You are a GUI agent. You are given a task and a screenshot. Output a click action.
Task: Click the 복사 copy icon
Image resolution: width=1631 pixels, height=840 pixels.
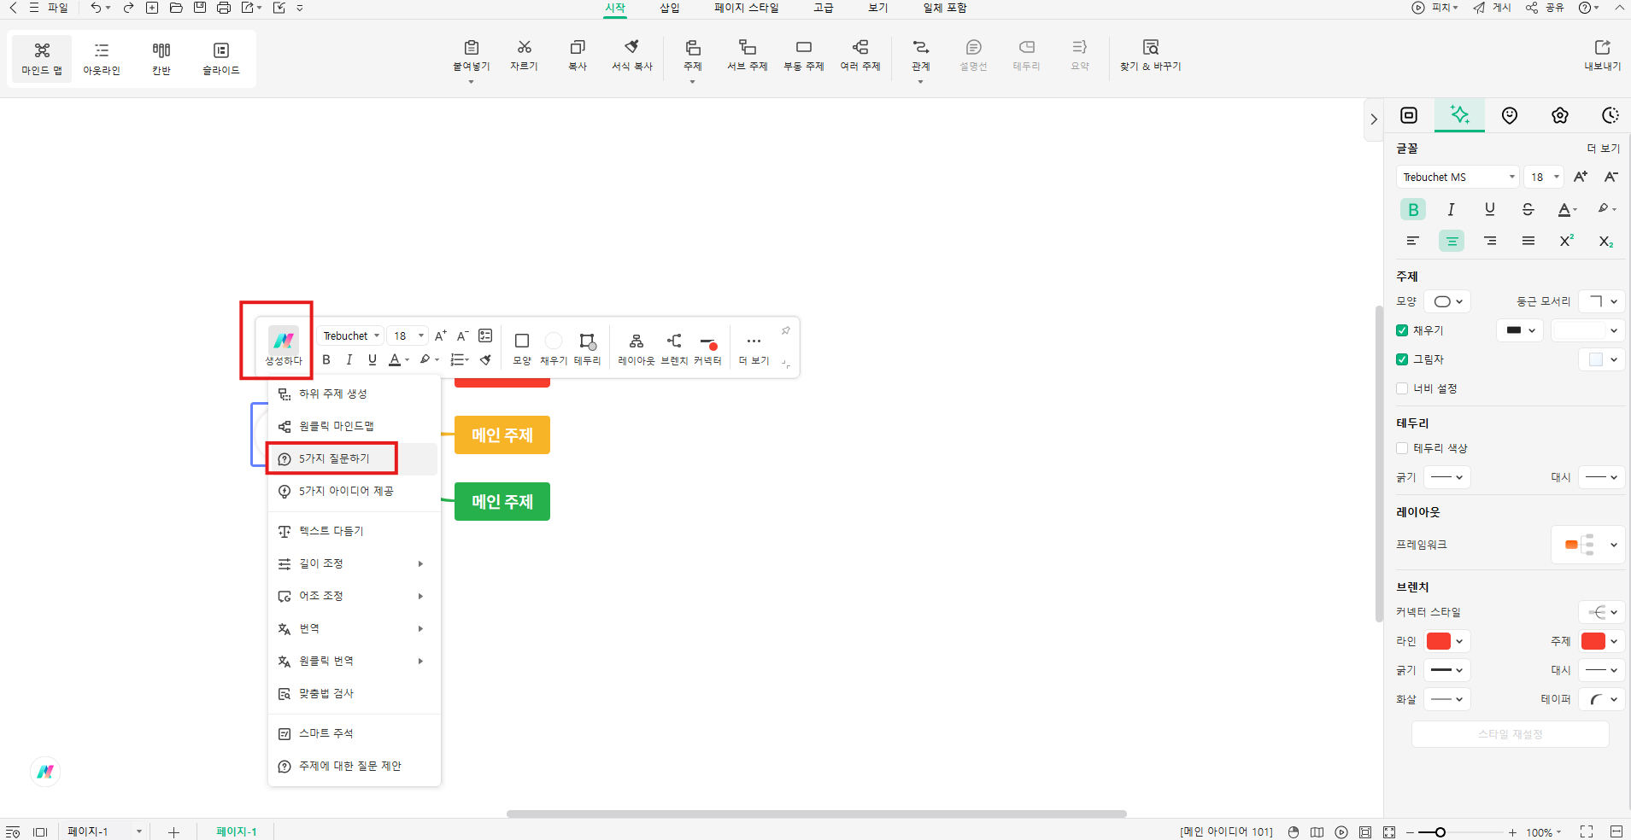pos(578,55)
